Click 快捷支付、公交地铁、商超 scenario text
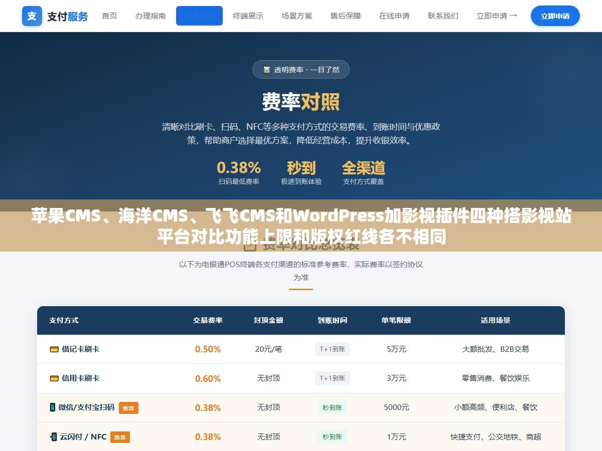The height and width of the screenshot is (451, 602). [x=496, y=437]
